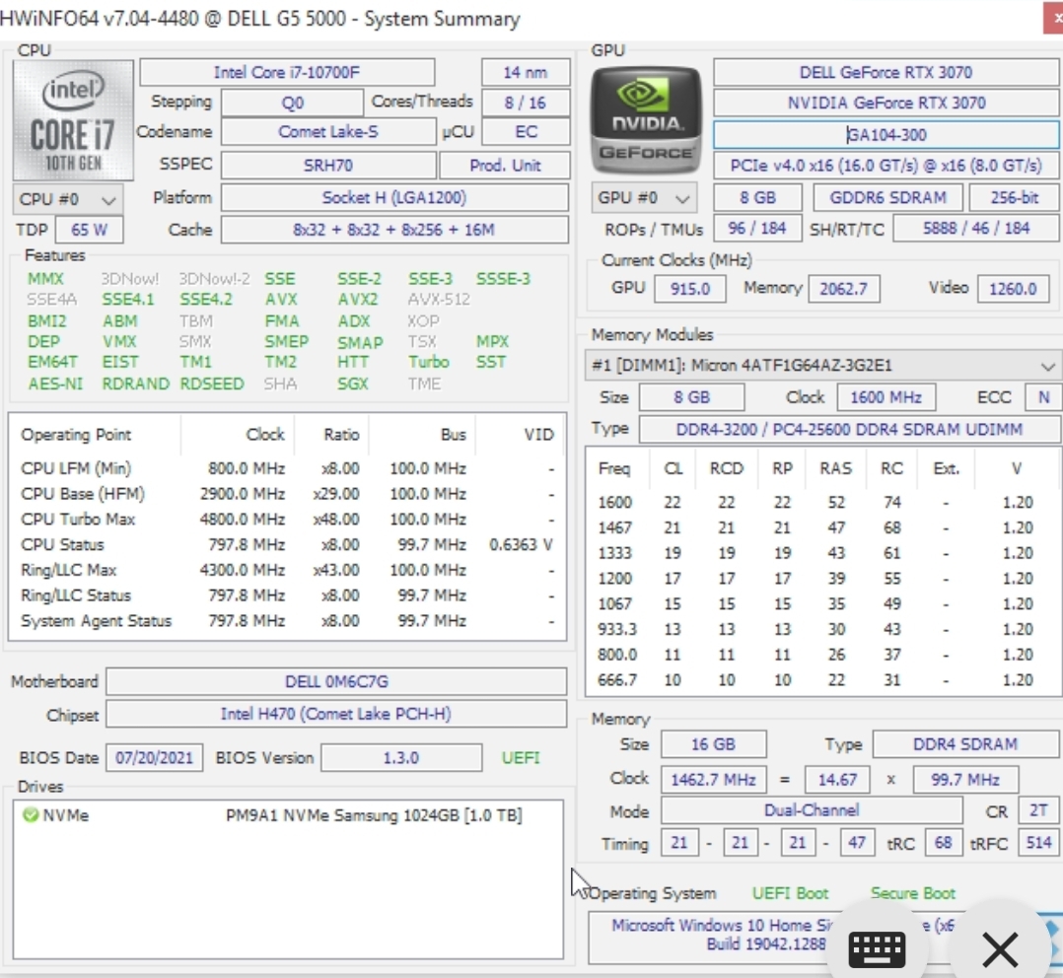This screenshot has height=978, width=1063.
Task: Click the GA104-300 GPU chip field
Action: pos(886,135)
